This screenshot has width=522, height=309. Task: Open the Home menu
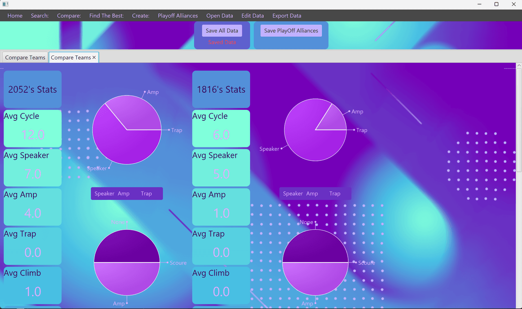point(15,16)
